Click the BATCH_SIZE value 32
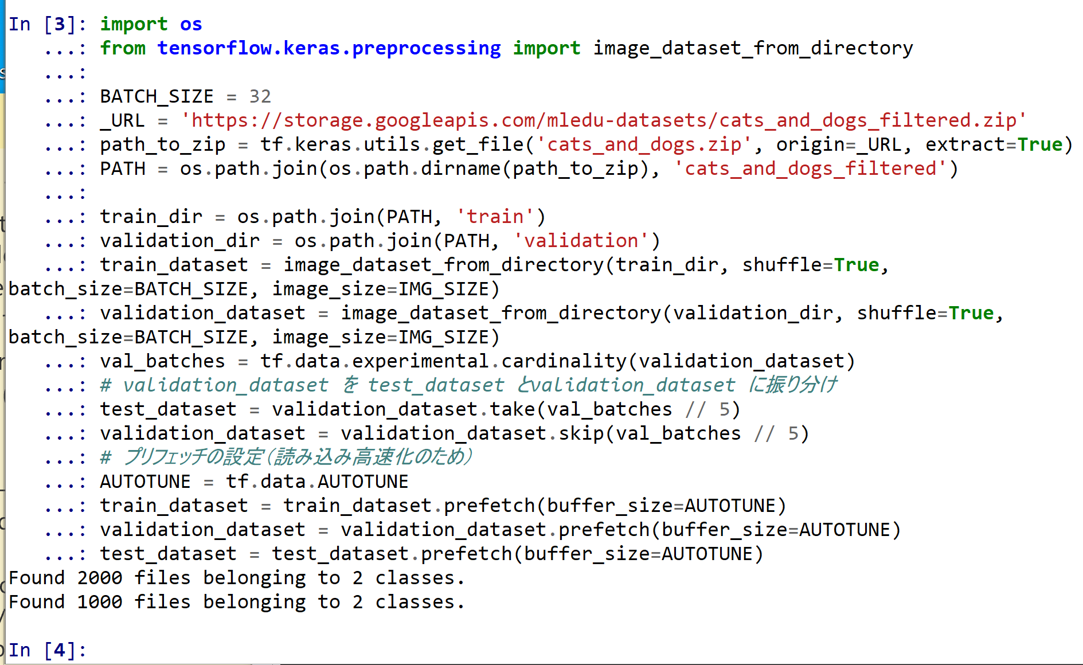Viewport: 1083px width, 665px height. (260, 96)
